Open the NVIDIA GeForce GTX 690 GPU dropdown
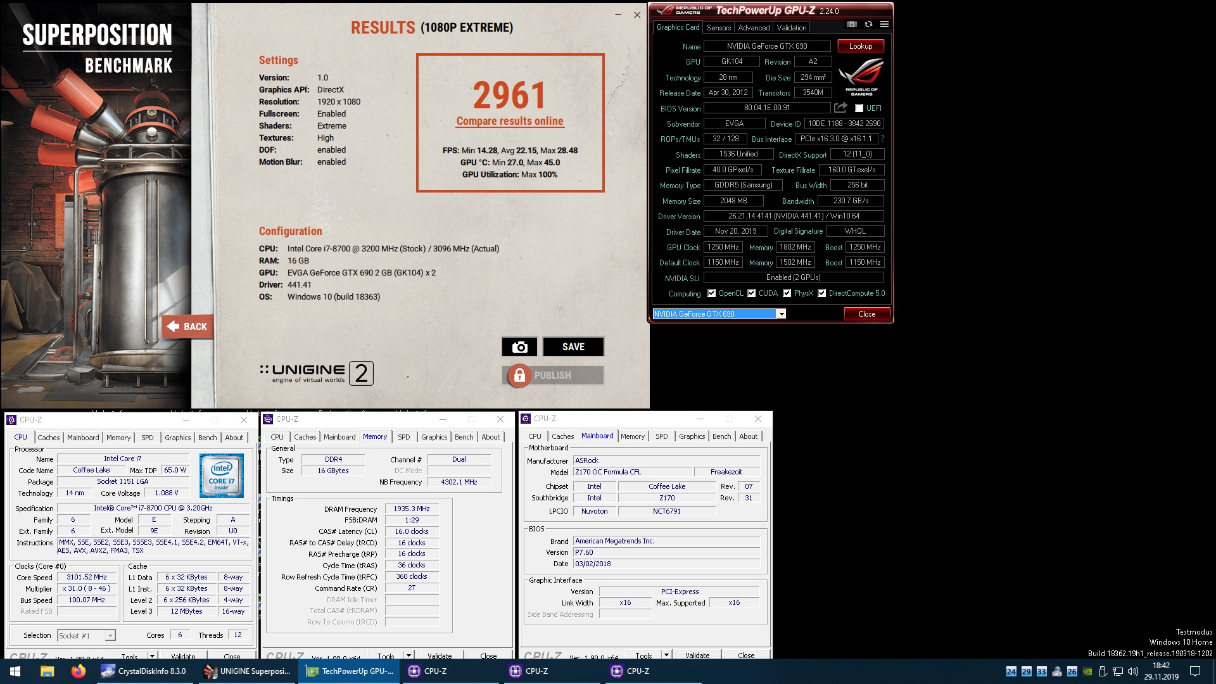The height and width of the screenshot is (684, 1216). pos(781,314)
